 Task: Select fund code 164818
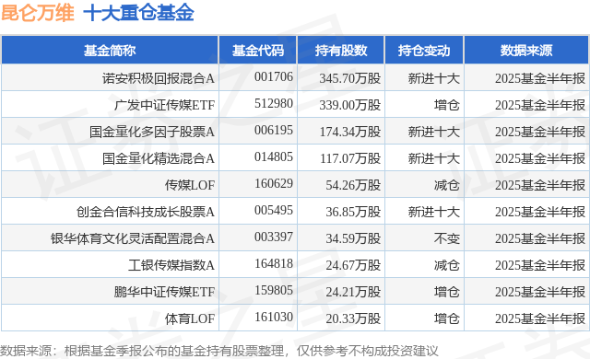point(274,263)
